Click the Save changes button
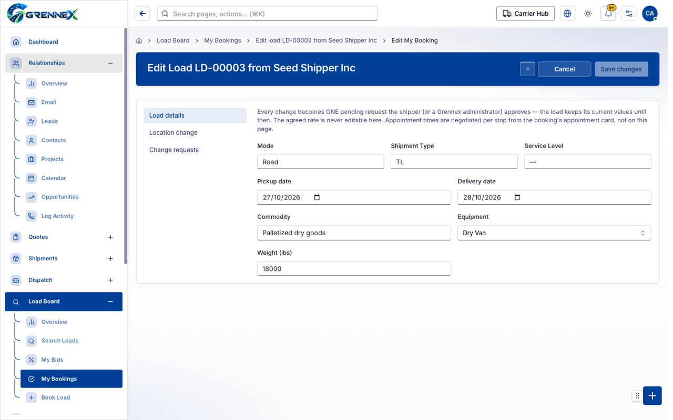 621,69
